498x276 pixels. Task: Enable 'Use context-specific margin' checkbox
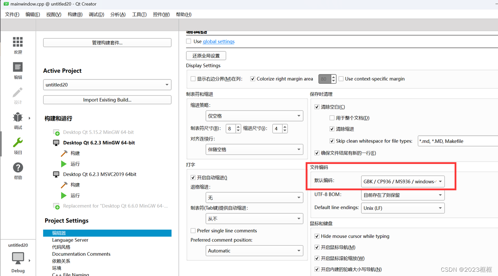341,79
